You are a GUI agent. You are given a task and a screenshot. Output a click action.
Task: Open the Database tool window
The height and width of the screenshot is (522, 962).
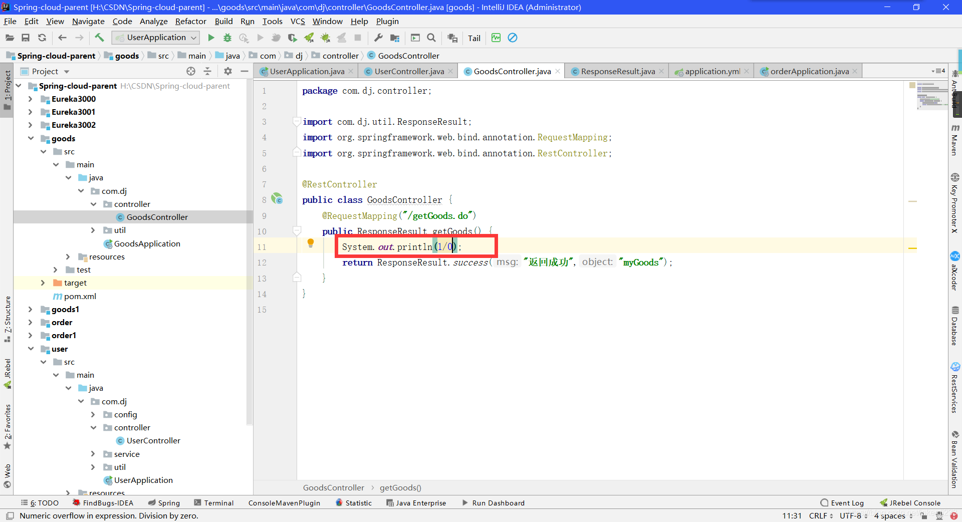coord(955,326)
